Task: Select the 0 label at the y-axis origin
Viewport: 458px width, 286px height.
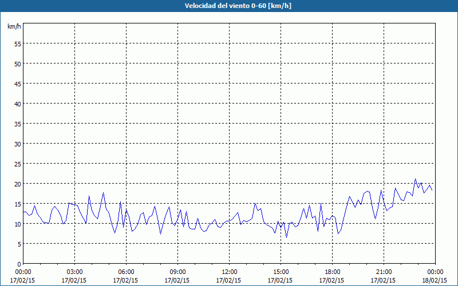Action: (19, 264)
